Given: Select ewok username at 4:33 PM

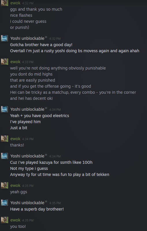Looking at the screenshot, I should pyautogui.click(x=15, y=62).
